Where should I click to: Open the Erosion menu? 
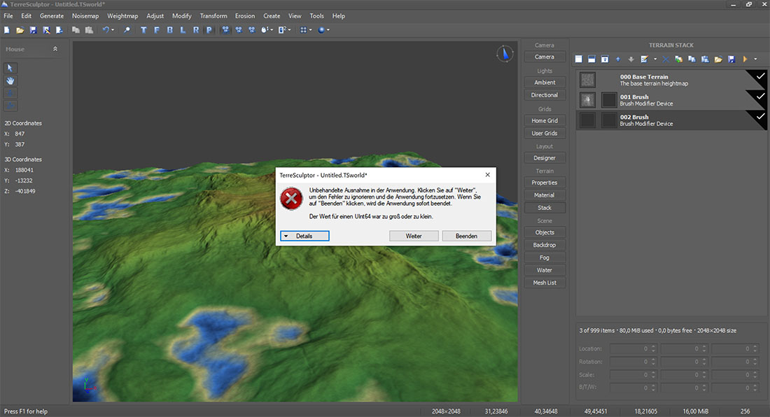(x=245, y=15)
